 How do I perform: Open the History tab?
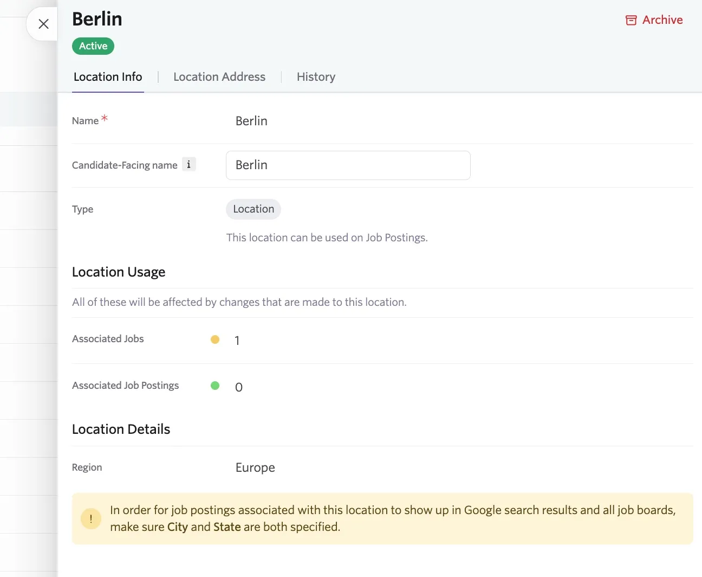click(316, 77)
